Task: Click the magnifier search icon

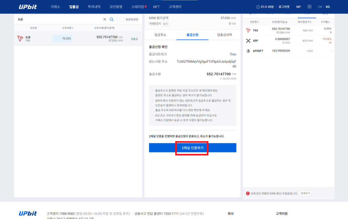Action: pos(111,19)
